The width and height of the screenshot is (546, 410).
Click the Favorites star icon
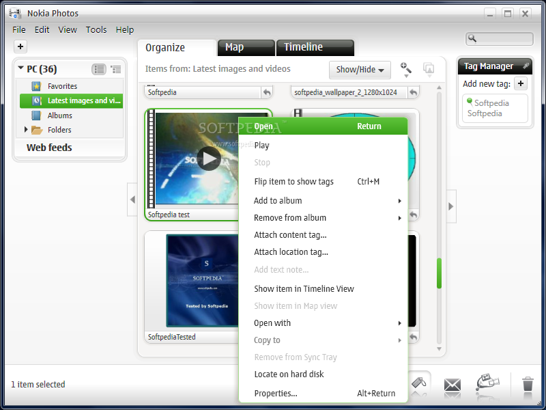click(x=36, y=86)
